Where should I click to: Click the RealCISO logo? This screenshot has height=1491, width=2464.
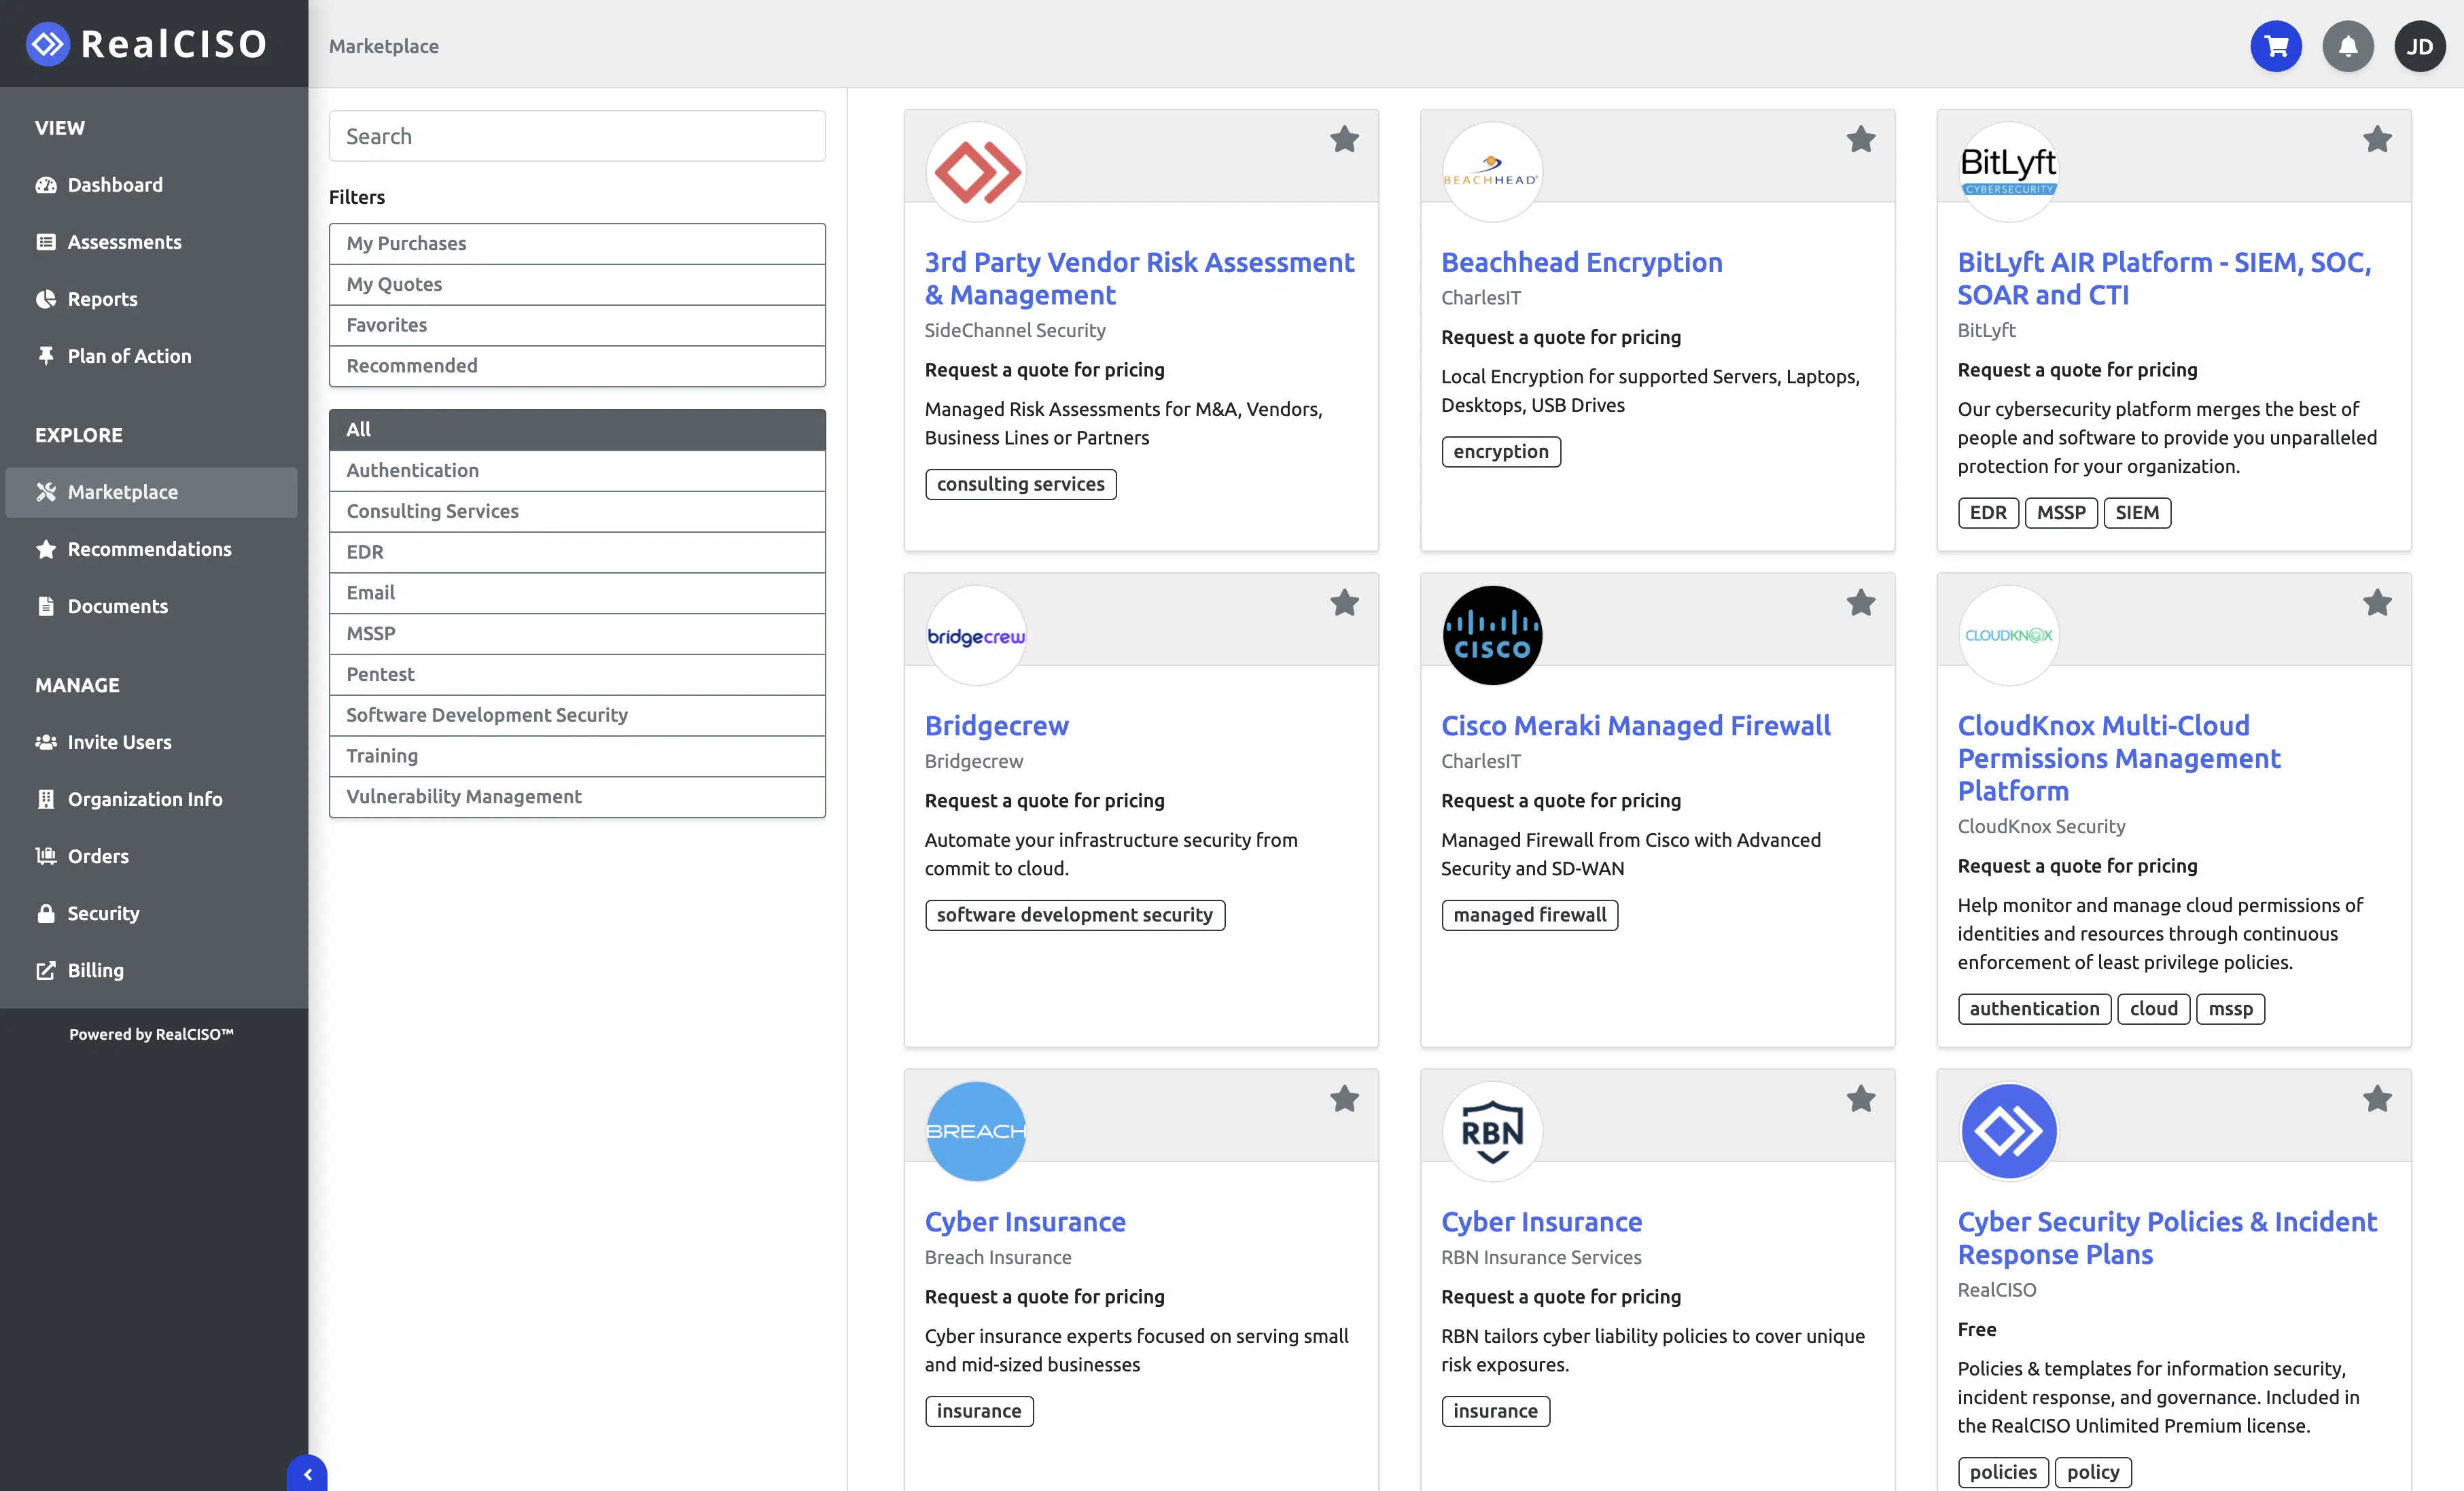click(148, 44)
